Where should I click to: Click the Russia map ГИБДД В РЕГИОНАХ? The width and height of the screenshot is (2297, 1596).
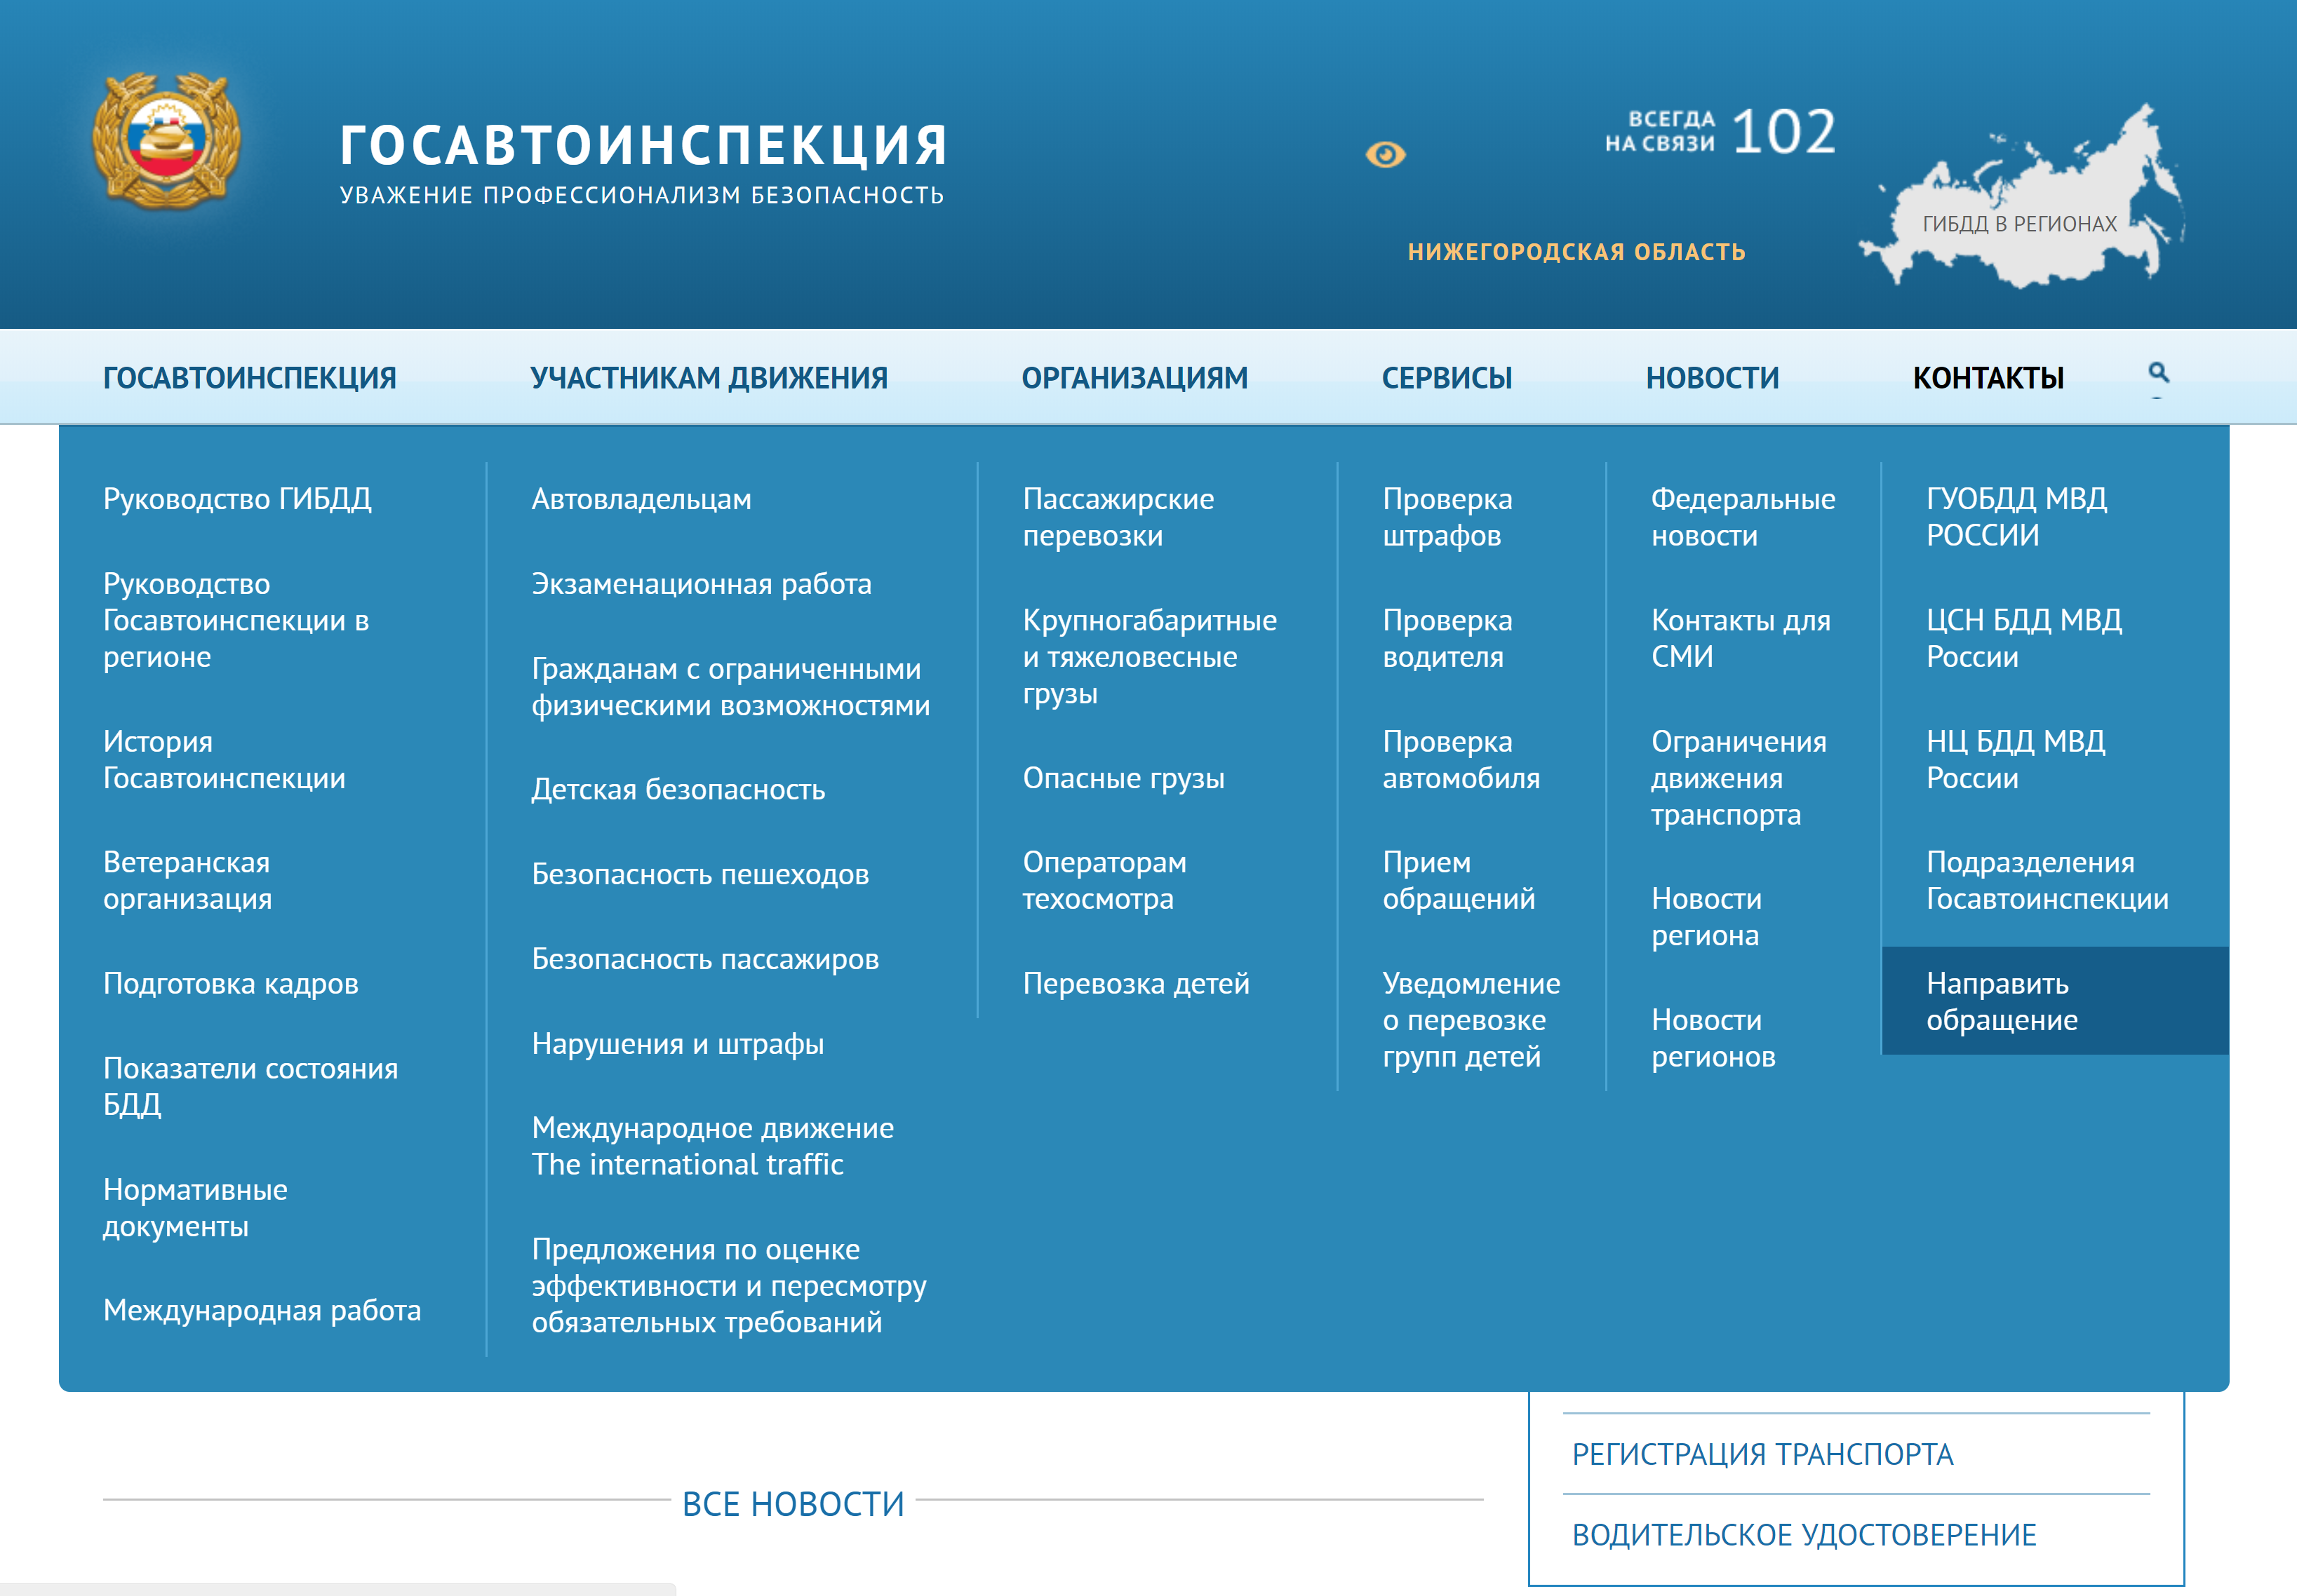(x=2021, y=197)
